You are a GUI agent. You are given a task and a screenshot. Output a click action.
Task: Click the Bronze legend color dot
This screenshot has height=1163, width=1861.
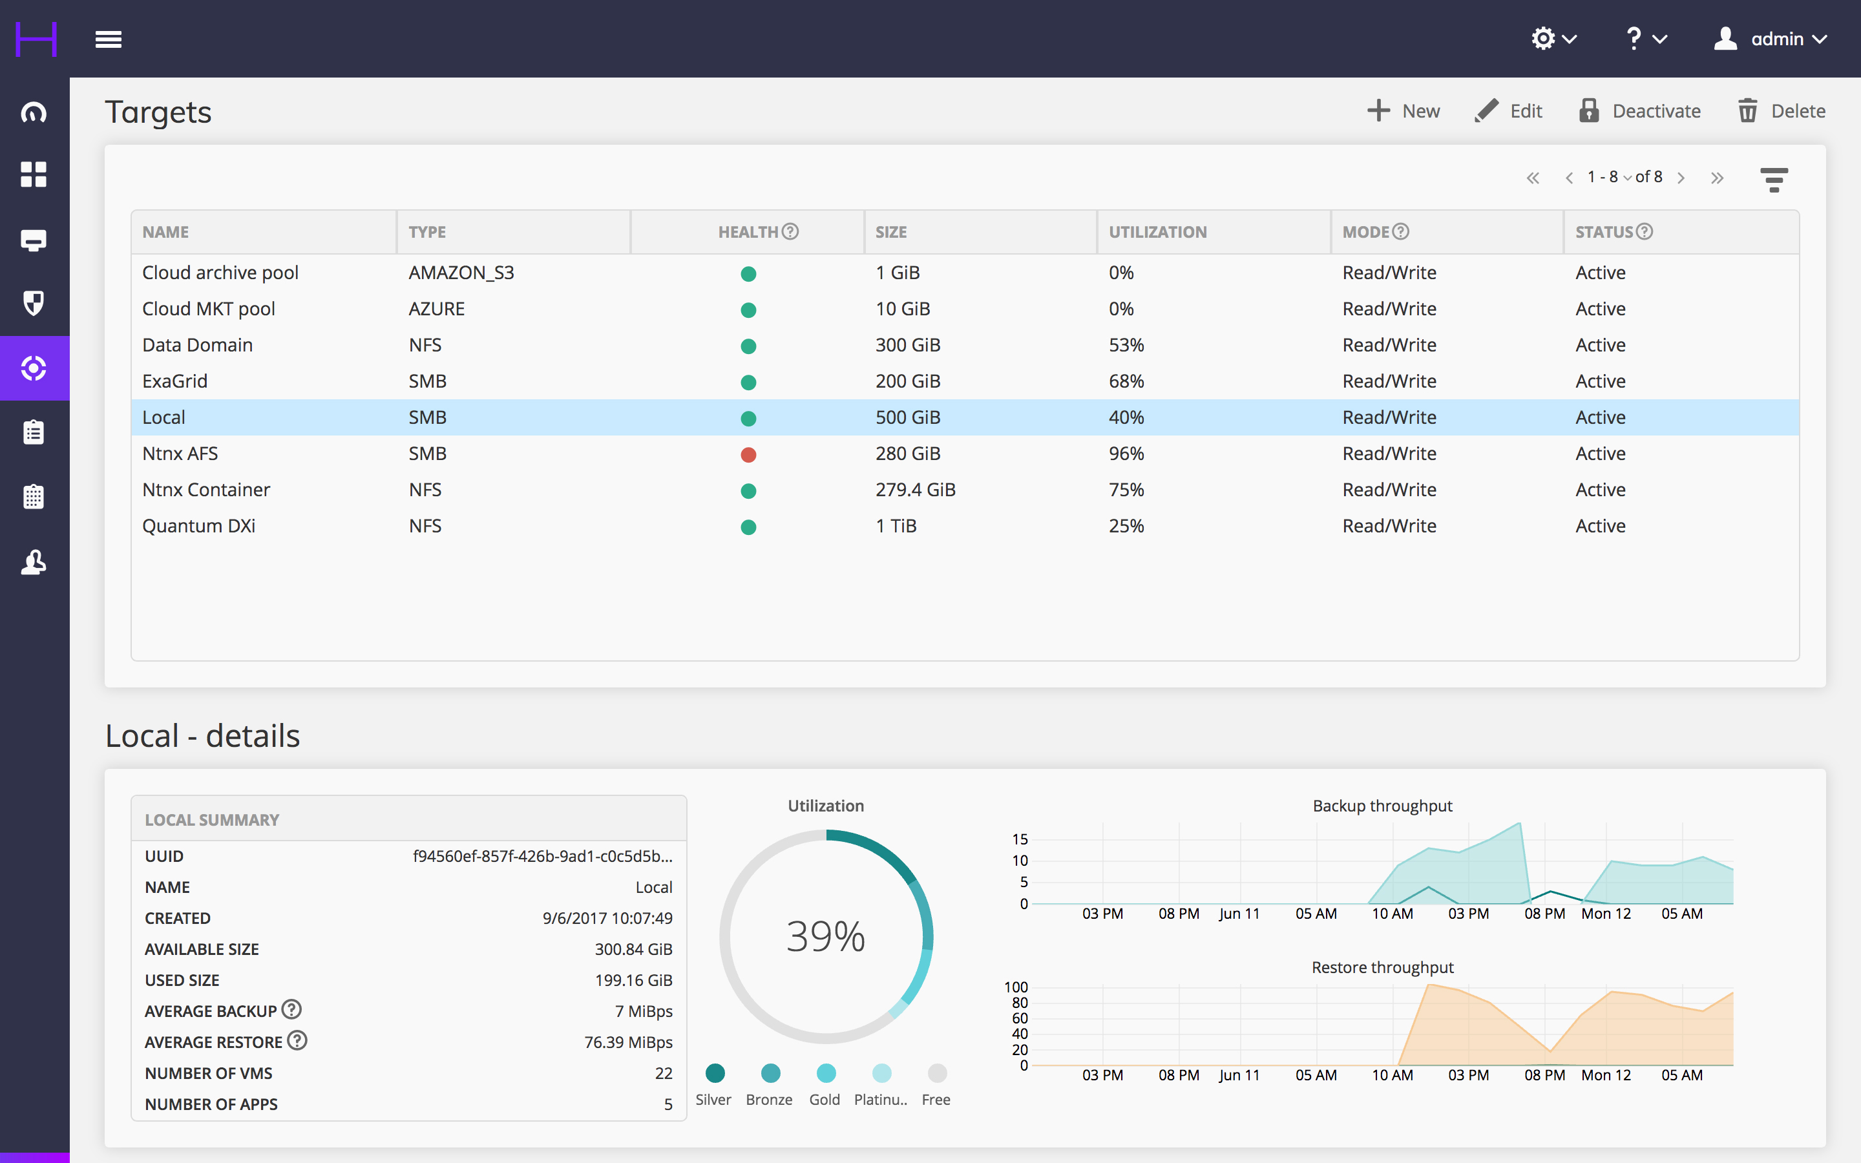coord(770,1074)
